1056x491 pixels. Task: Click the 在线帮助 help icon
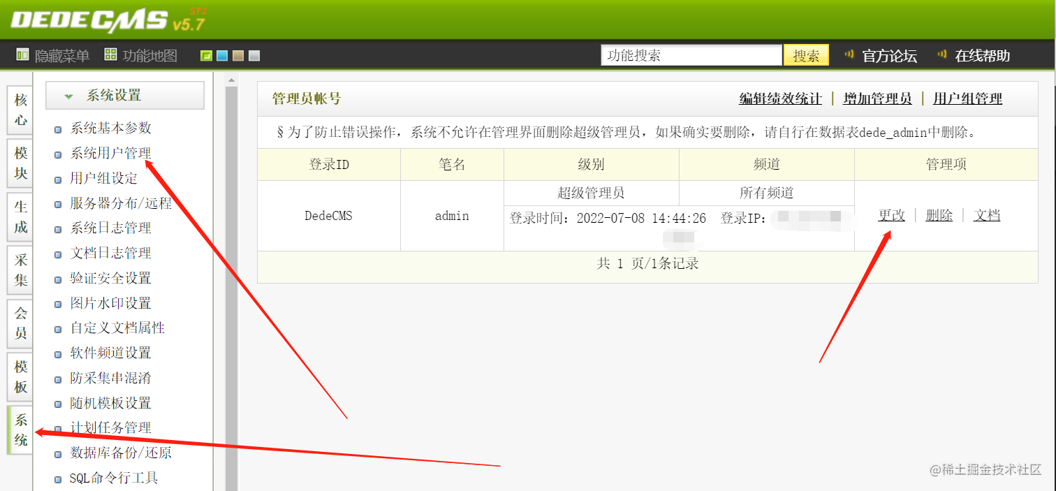point(939,54)
